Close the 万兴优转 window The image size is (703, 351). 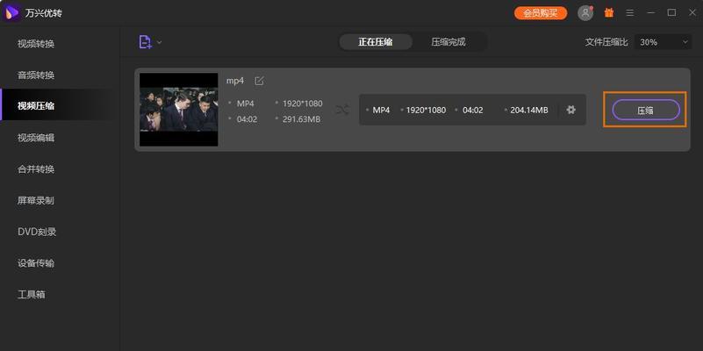[692, 13]
